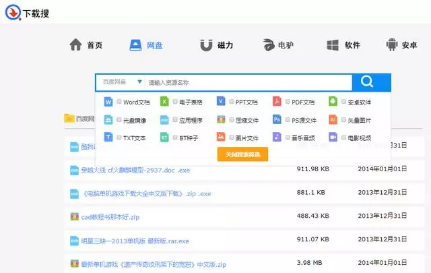
Task: Switch to the 软件 tab
Action: point(343,45)
